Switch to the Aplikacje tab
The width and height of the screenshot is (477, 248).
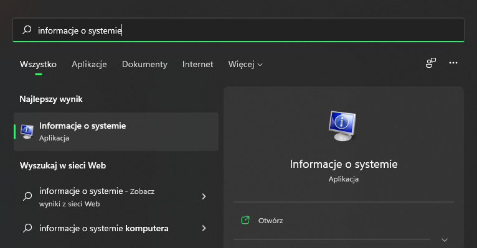(x=89, y=65)
